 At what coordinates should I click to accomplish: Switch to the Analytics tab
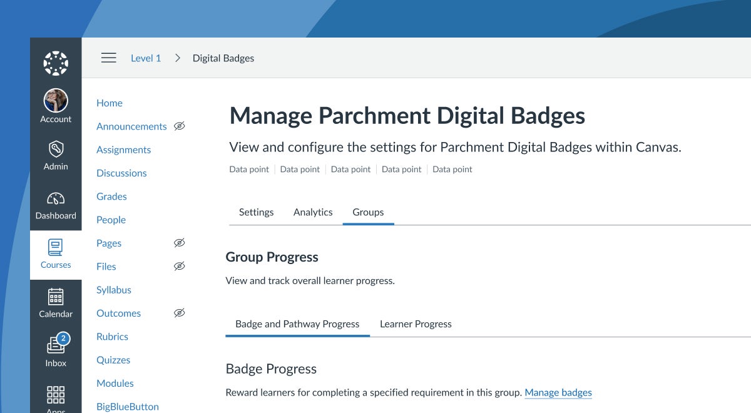(313, 212)
